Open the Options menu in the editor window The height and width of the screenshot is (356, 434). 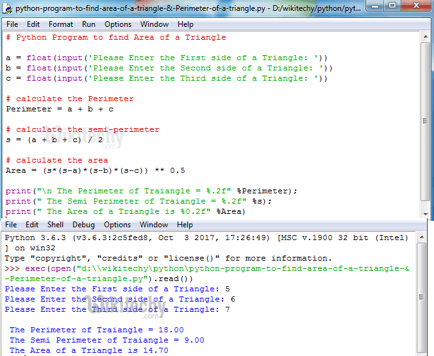click(x=118, y=24)
